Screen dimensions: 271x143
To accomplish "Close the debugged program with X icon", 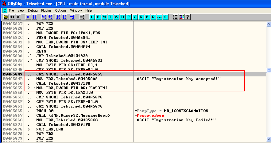I will (x=18, y=17).
